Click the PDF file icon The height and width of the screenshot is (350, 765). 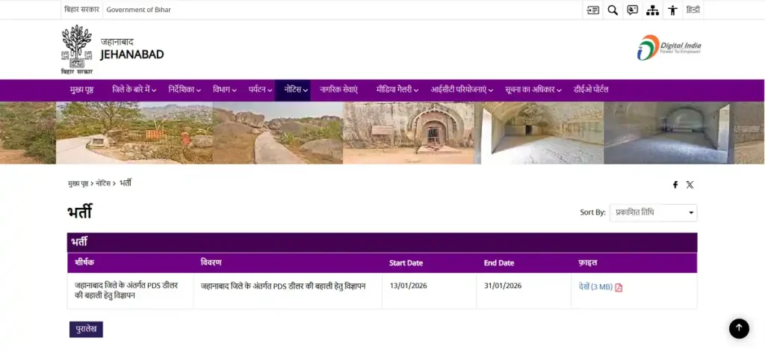(619, 288)
